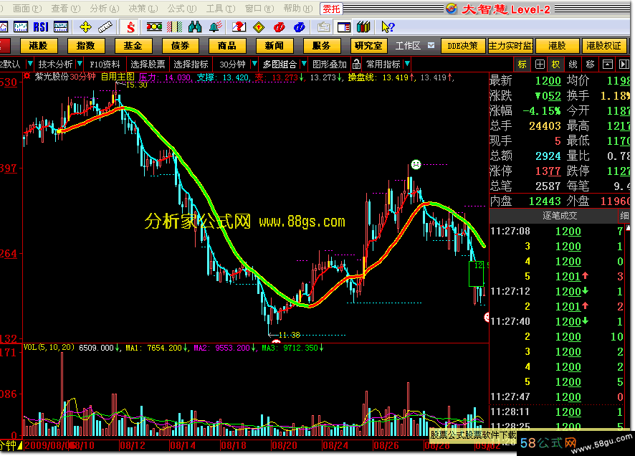Click the red S toolbar icon

click(130, 27)
